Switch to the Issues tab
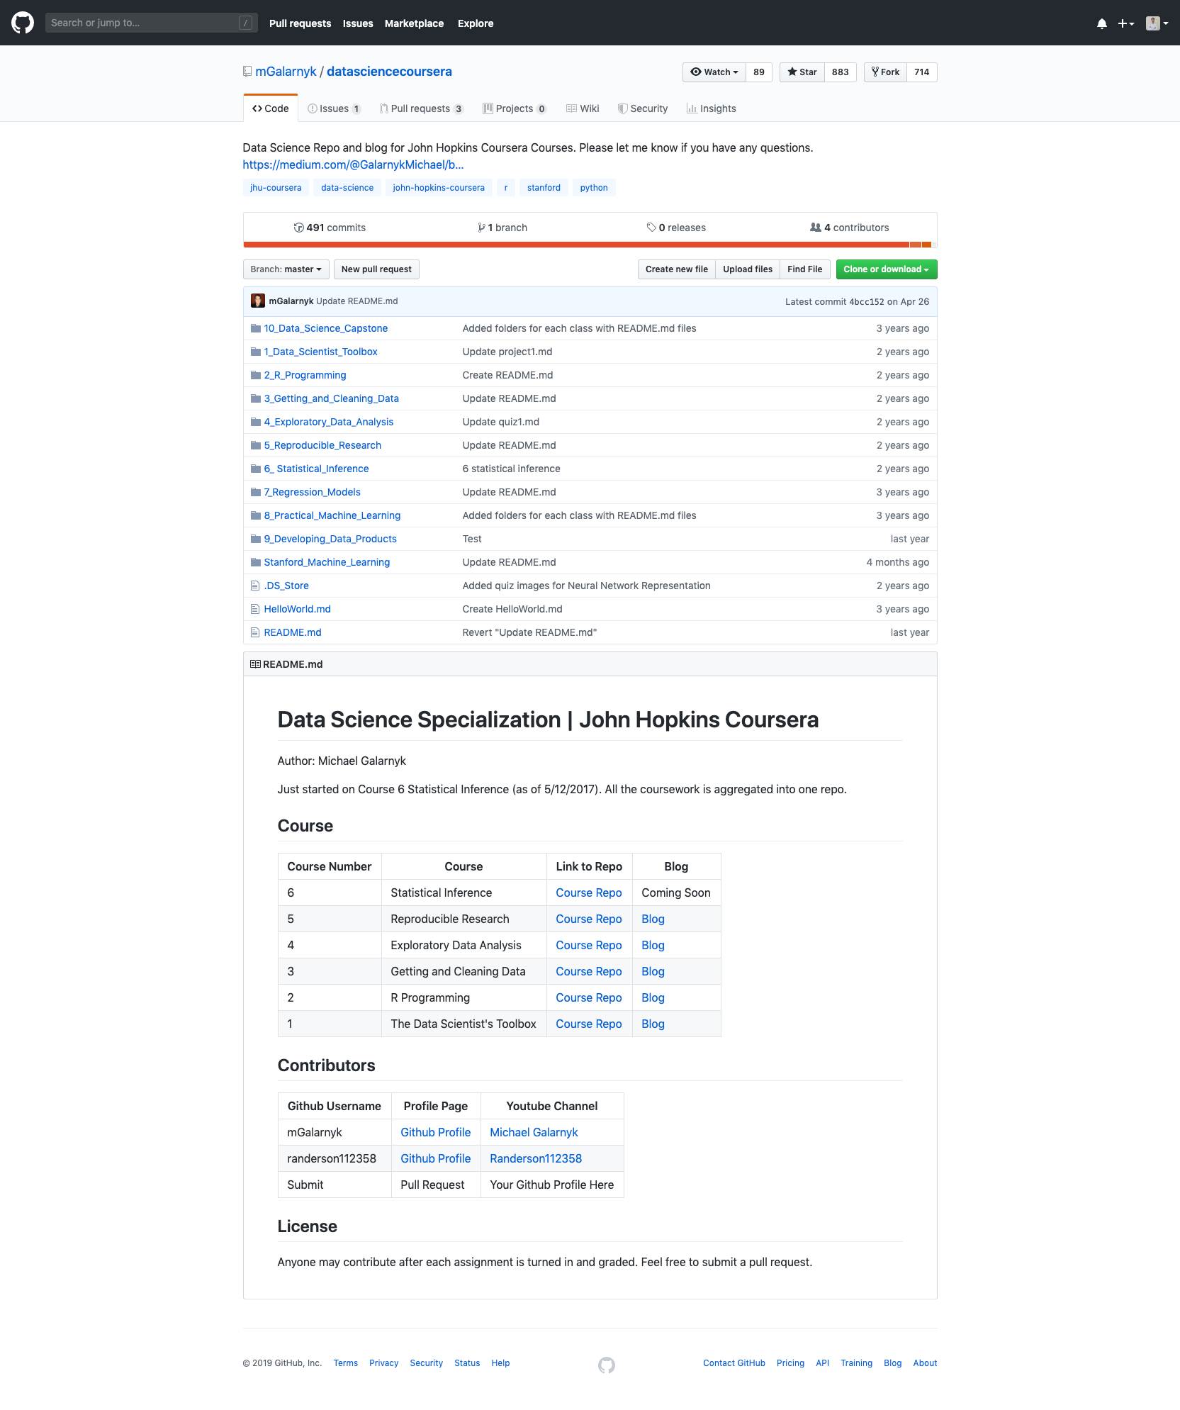Screen dimensions: 1180x1410 335,108
